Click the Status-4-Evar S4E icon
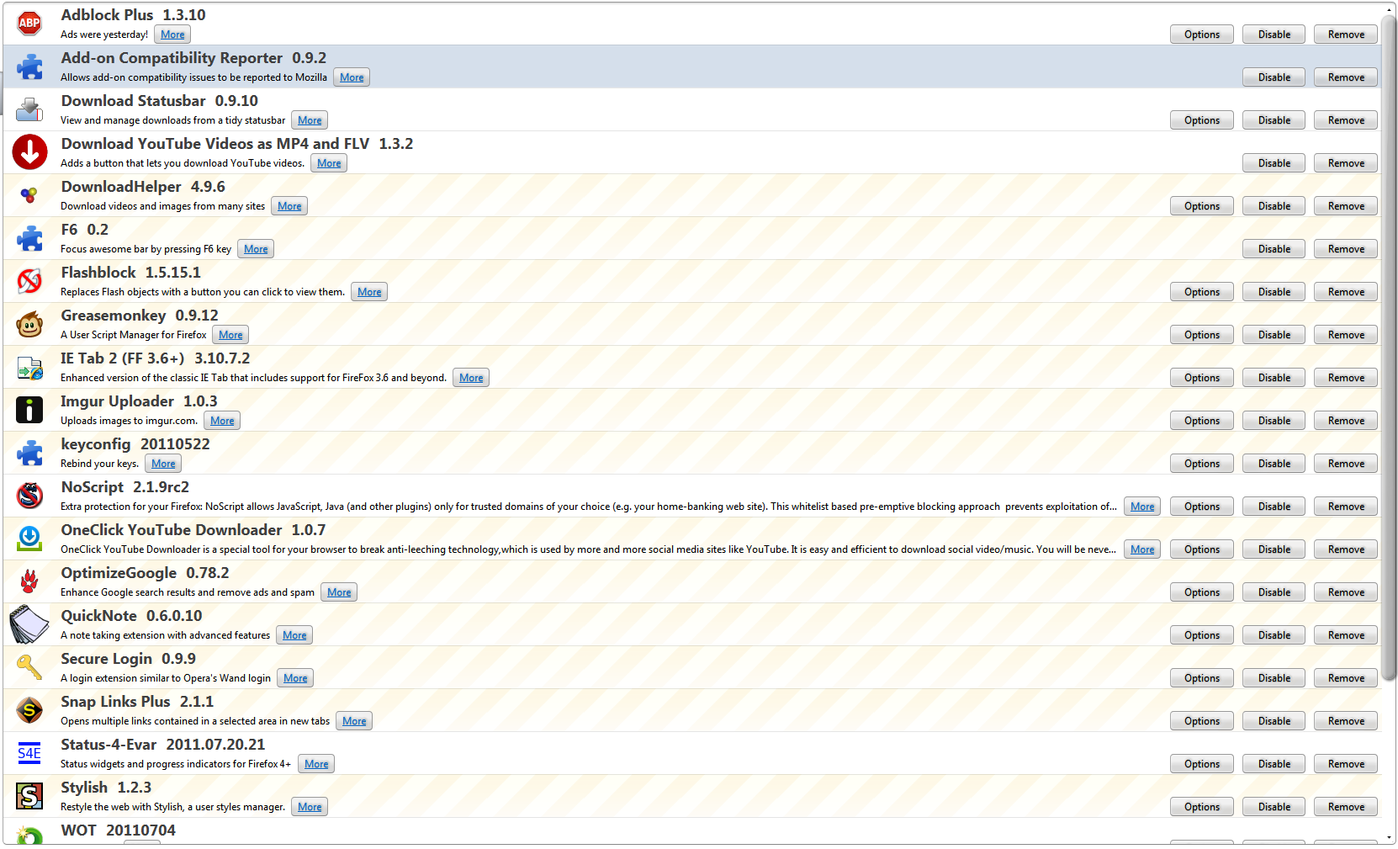 pos(29,753)
